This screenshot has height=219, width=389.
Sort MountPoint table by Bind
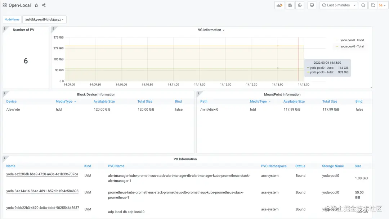[359, 102]
